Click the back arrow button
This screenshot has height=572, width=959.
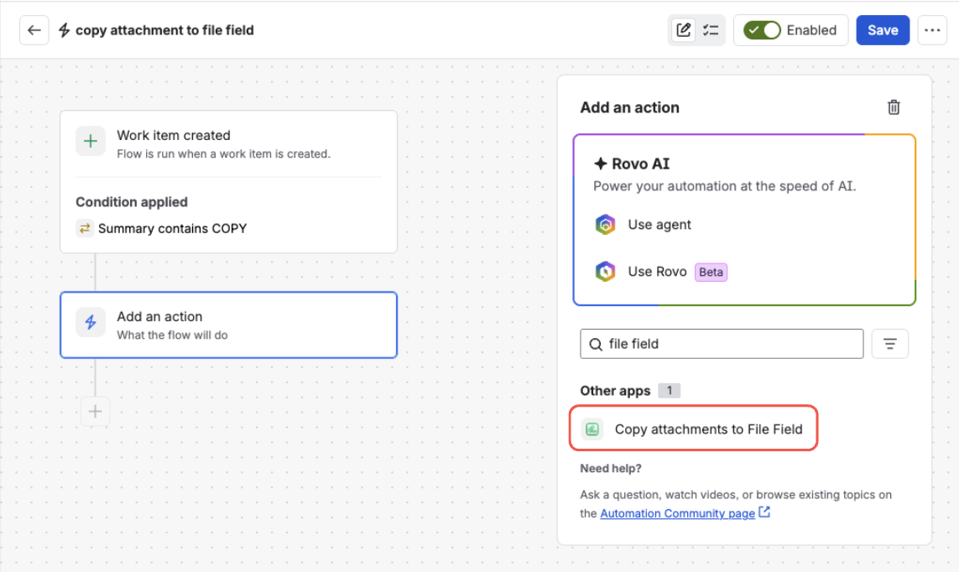point(34,30)
